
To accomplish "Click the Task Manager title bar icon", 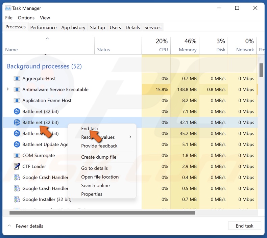I will tap(8, 8).
